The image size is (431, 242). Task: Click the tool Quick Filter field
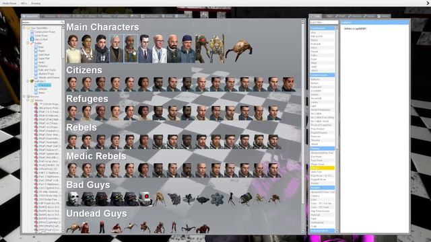(324, 22)
